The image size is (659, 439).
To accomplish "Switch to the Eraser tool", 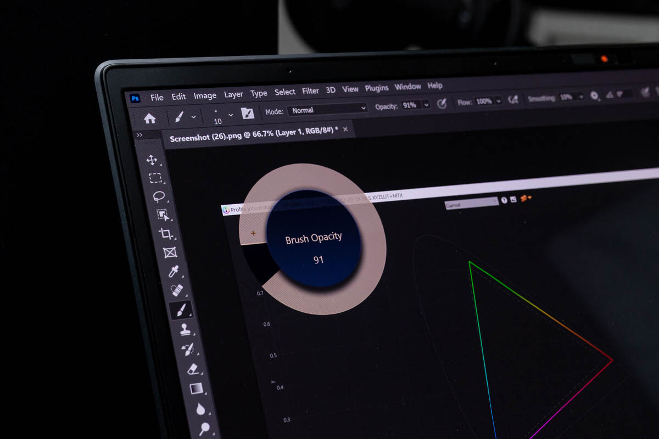I will [x=192, y=369].
